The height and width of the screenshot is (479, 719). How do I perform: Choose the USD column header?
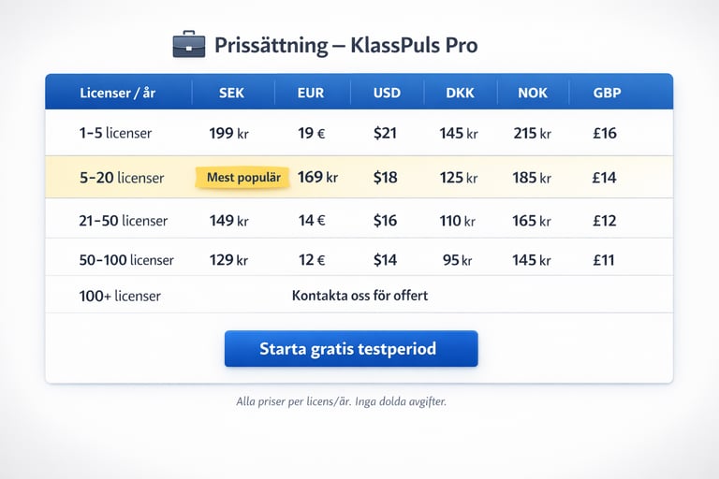[x=387, y=93]
